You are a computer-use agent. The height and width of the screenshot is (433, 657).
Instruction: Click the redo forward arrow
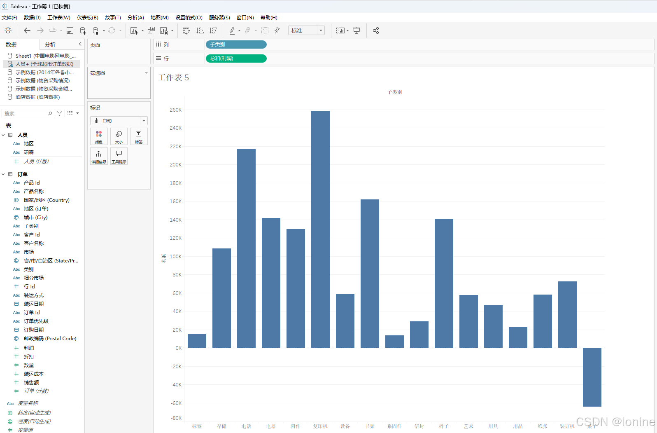(40, 30)
